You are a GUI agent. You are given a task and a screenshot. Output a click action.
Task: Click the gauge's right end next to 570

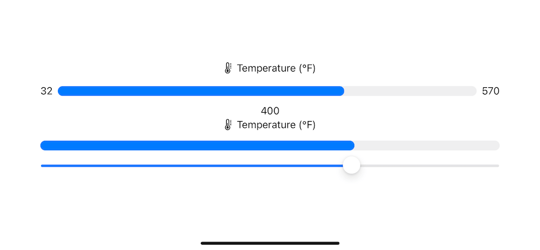tap(473, 91)
